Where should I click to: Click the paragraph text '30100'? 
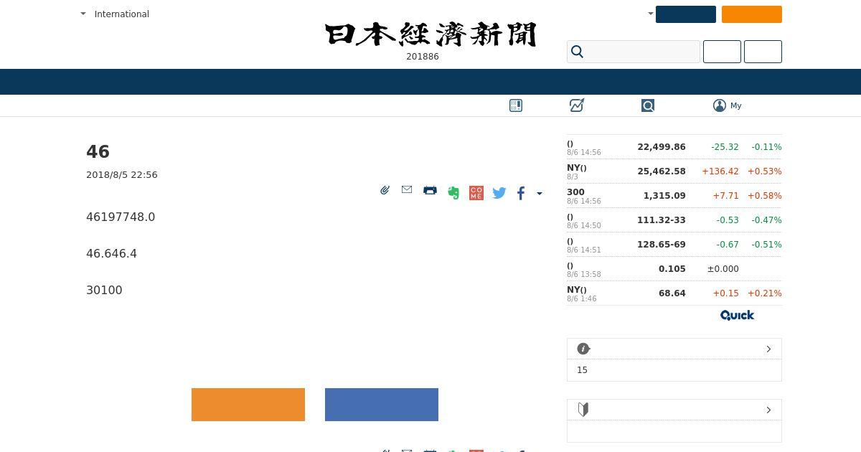pos(104,290)
